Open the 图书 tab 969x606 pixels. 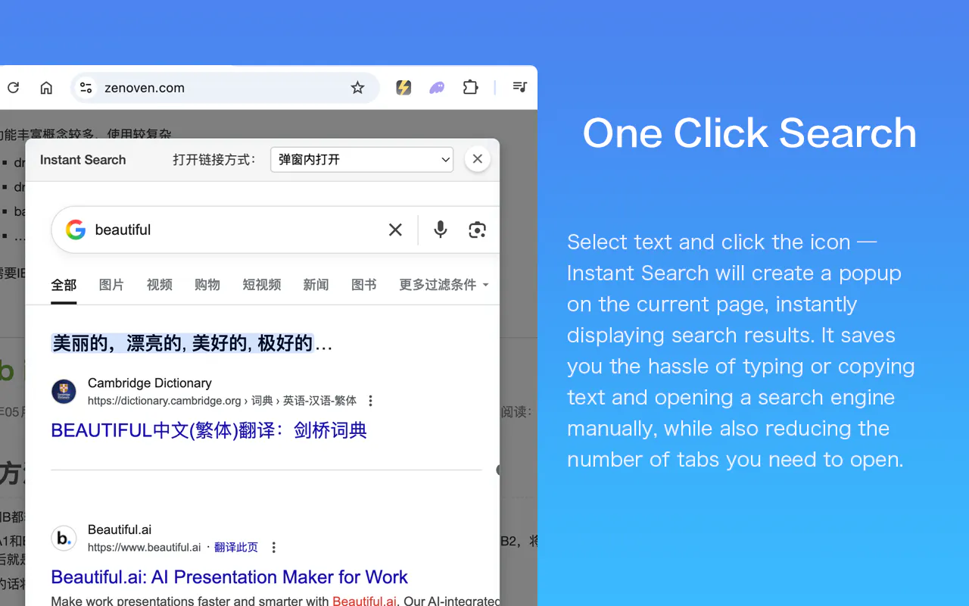pyautogui.click(x=364, y=285)
